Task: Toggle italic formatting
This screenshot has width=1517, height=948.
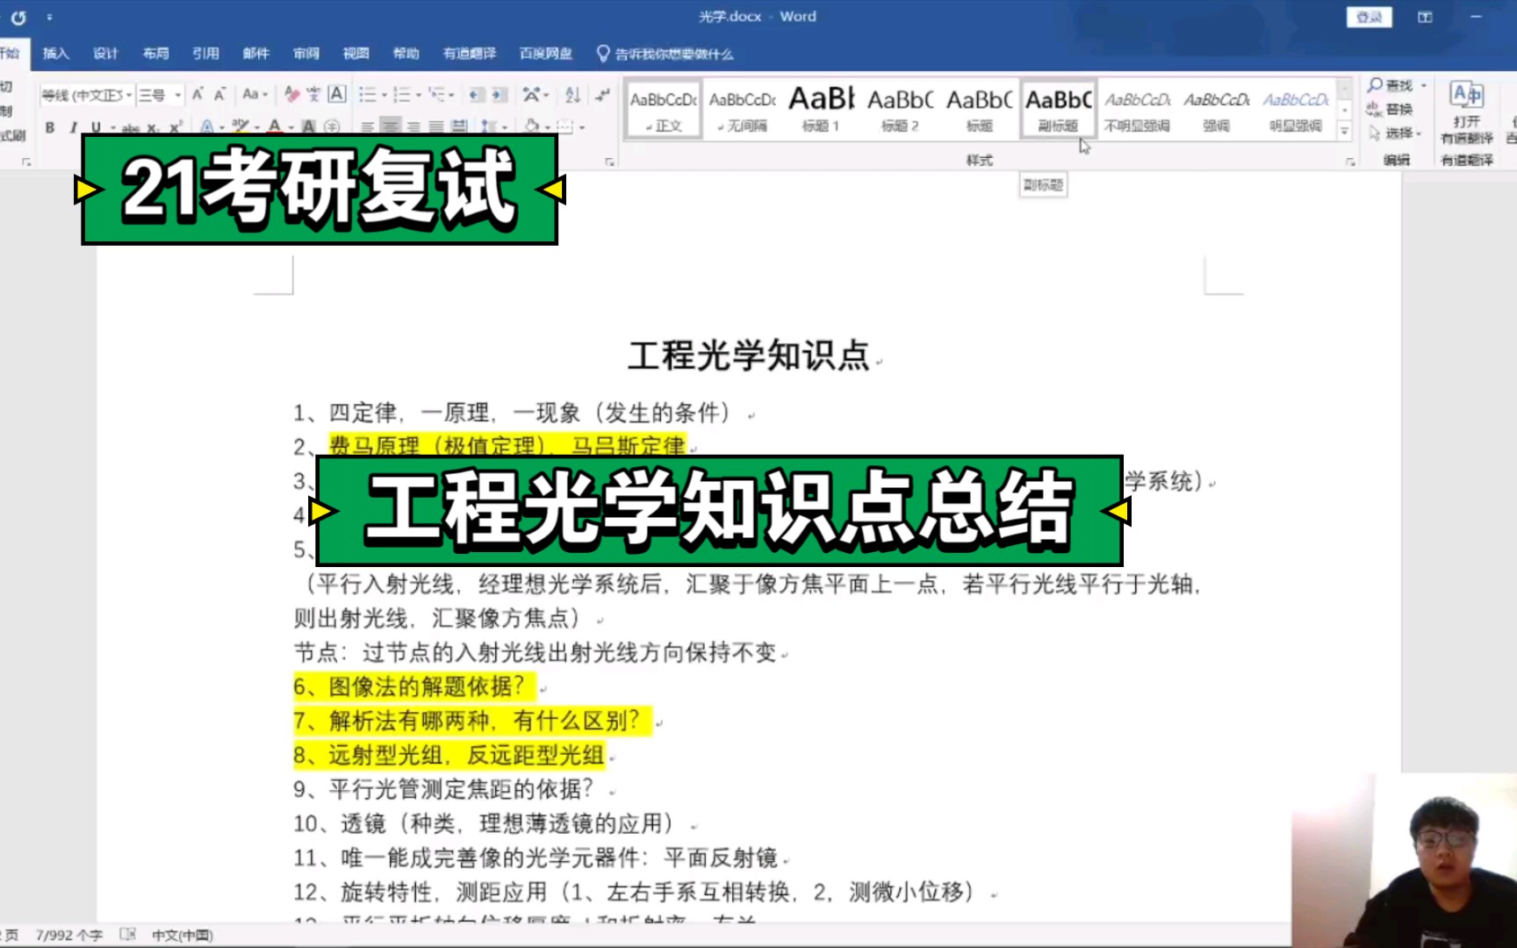Action: pyautogui.click(x=73, y=127)
